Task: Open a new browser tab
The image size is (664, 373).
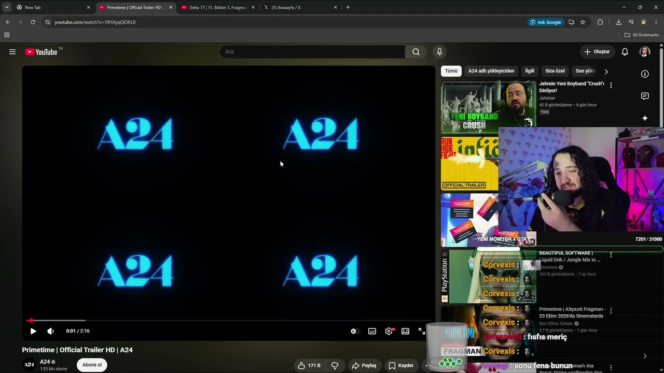Action: click(x=348, y=7)
